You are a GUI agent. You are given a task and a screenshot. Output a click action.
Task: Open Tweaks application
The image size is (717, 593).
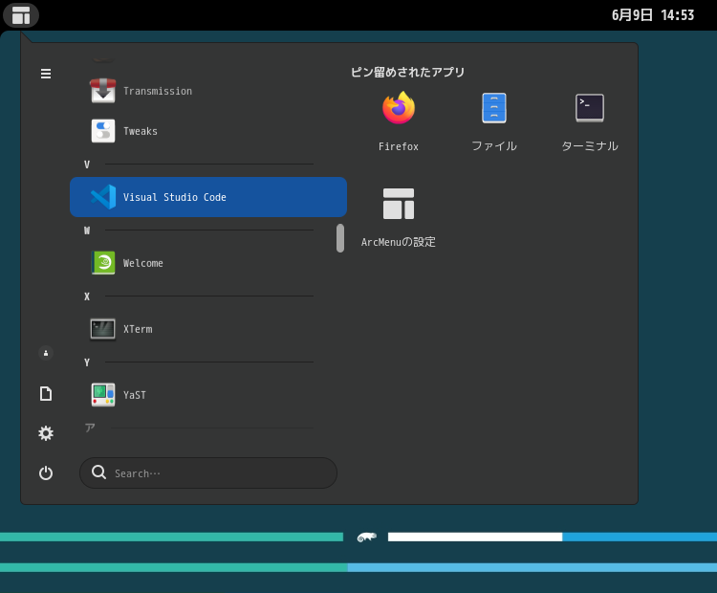[x=208, y=131]
